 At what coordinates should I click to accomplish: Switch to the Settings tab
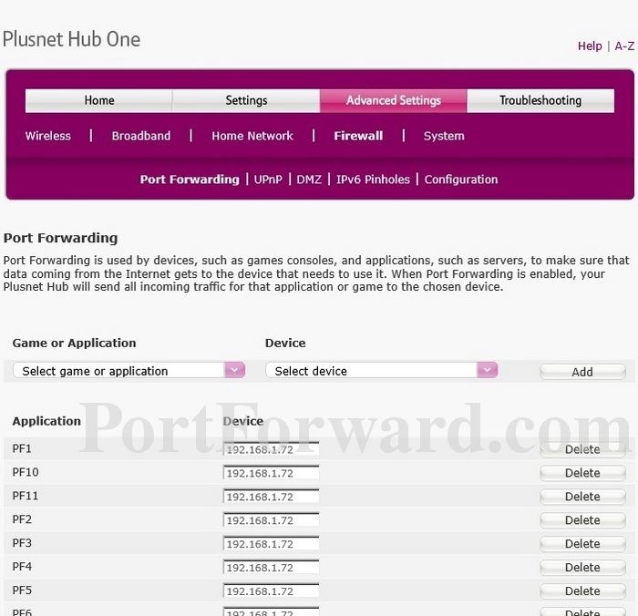coord(246,100)
